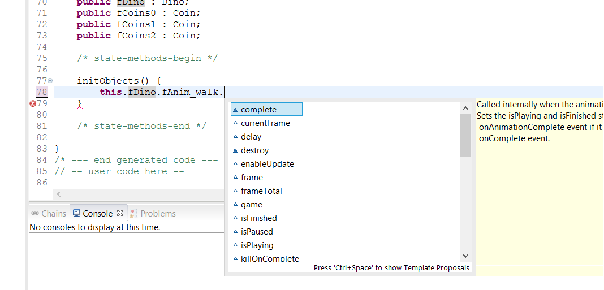Click the 'user code here' comment
This screenshot has width=604, height=290.
[119, 171]
